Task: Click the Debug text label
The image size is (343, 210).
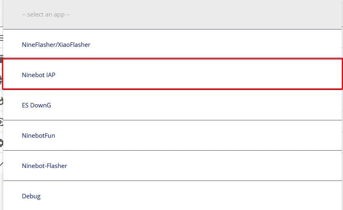Action: 31,196
